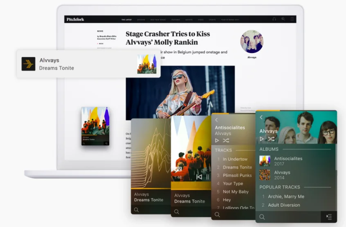The height and width of the screenshot is (227, 346).
Task: Open the Alvvays 2014 album entry
Action: tap(295, 175)
